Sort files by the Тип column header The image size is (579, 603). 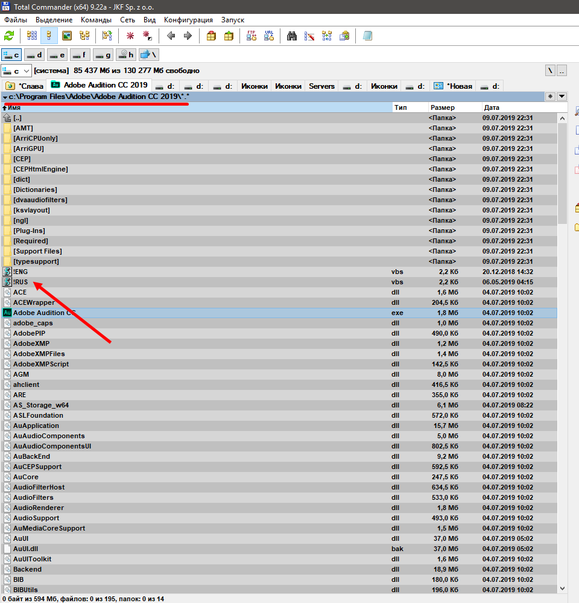point(410,107)
